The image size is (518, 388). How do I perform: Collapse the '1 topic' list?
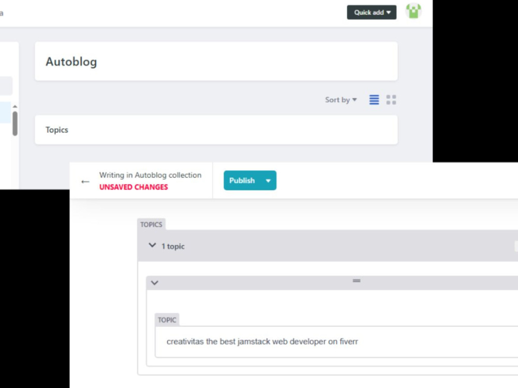152,245
